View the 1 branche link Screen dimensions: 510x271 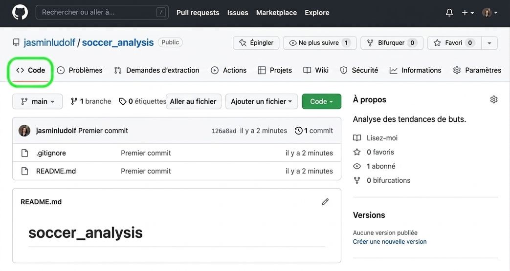[91, 101]
